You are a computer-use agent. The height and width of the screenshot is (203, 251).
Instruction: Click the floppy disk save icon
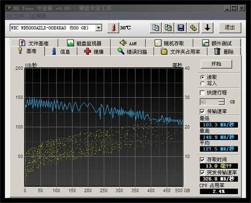click(x=181, y=27)
